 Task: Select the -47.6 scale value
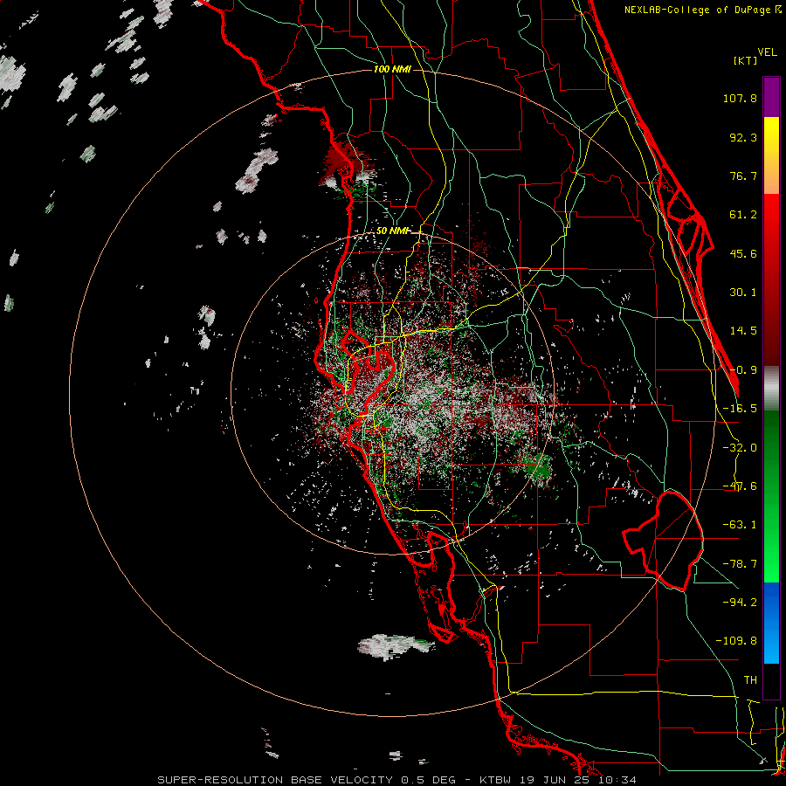click(740, 486)
